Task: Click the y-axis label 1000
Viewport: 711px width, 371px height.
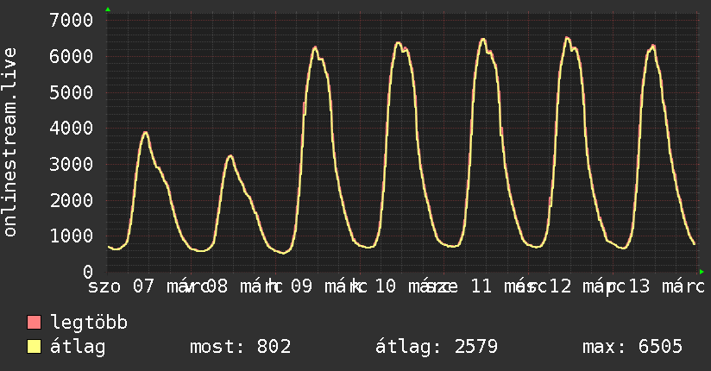Action: coord(72,236)
